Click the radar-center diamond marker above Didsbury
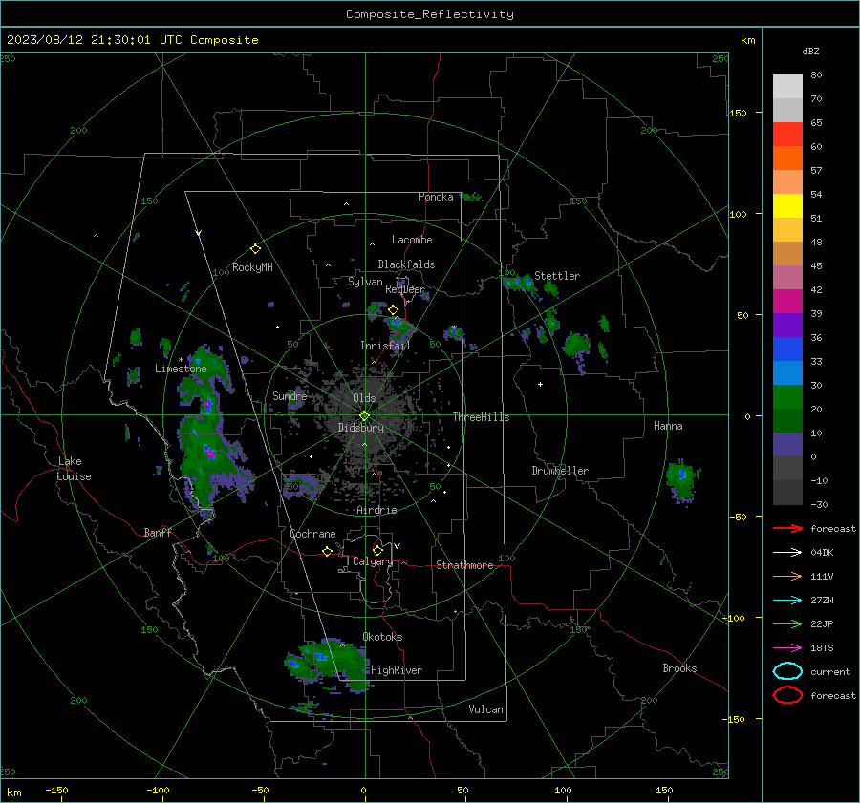 364,416
